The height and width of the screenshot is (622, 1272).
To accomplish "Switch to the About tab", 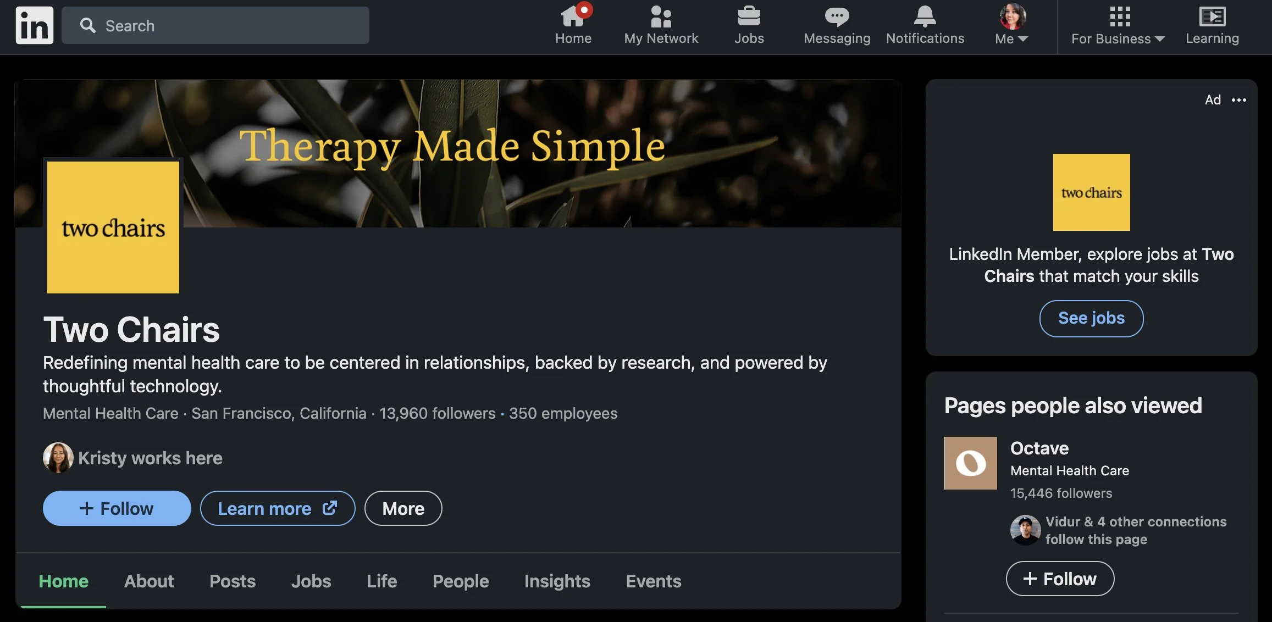I will tap(148, 581).
